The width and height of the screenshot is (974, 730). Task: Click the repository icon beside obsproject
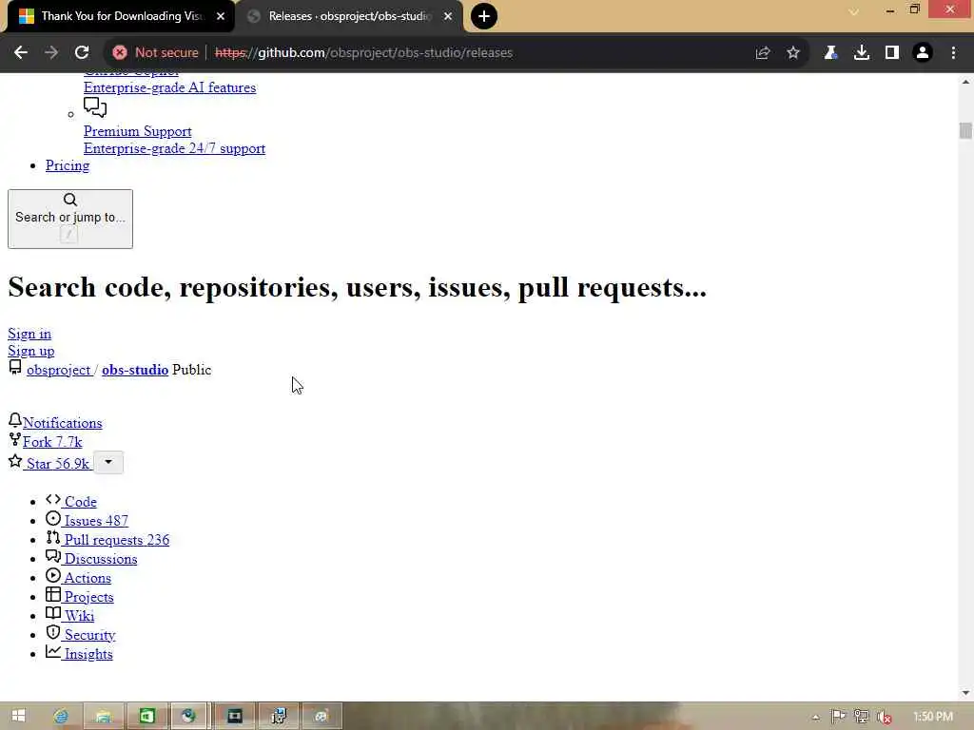[x=15, y=368]
